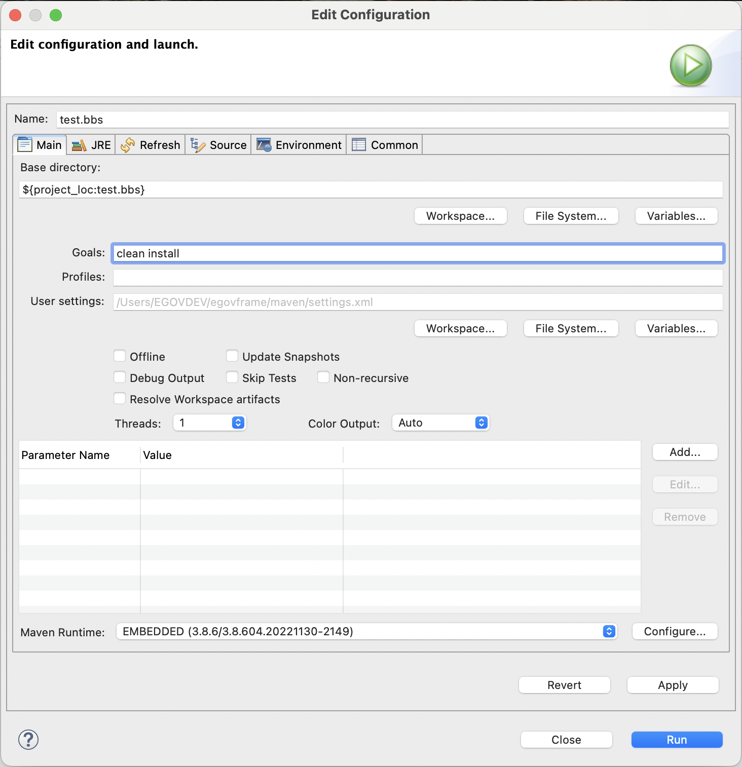Enable the Offline checkbox
The height and width of the screenshot is (767, 742).
tap(120, 356)
